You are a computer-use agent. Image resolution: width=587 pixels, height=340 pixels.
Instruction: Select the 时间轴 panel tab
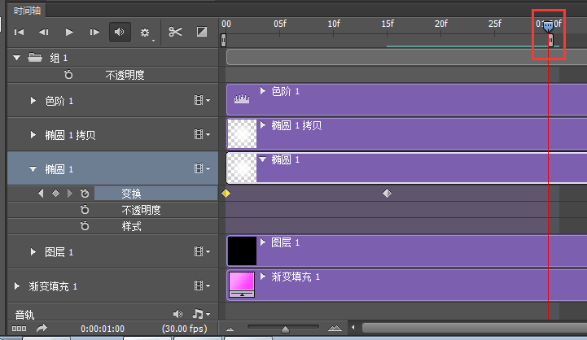[24, 10]
